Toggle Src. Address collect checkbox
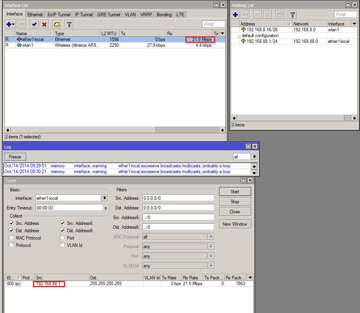 pos(11,223)
